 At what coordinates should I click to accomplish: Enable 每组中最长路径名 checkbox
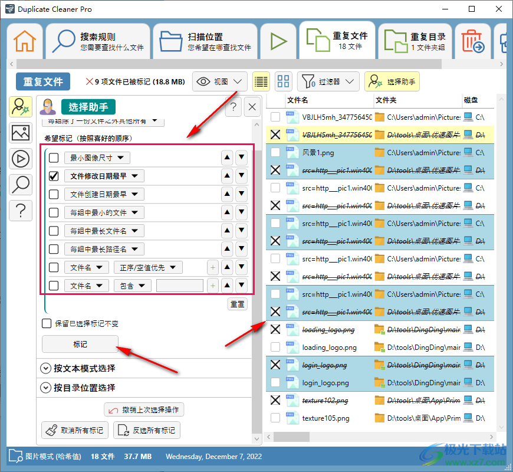click(54, 250)
